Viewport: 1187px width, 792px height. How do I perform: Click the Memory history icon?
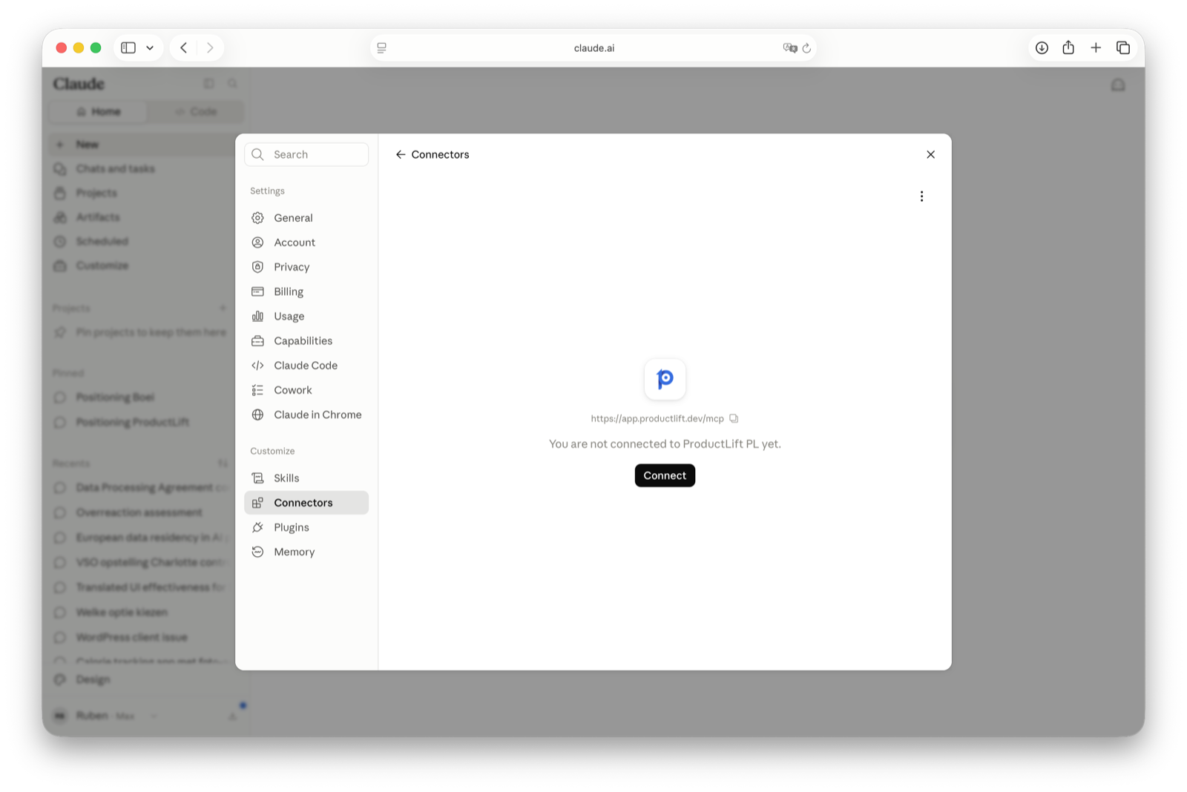(257, 552)
